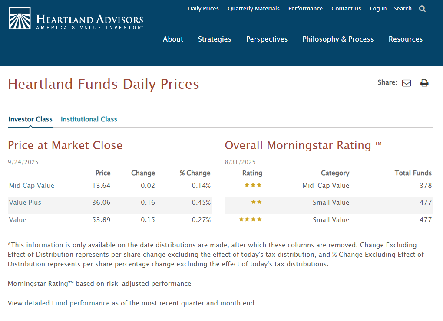443x321 pixels.
Task: Click the print icon
Action: pos(424,82)
